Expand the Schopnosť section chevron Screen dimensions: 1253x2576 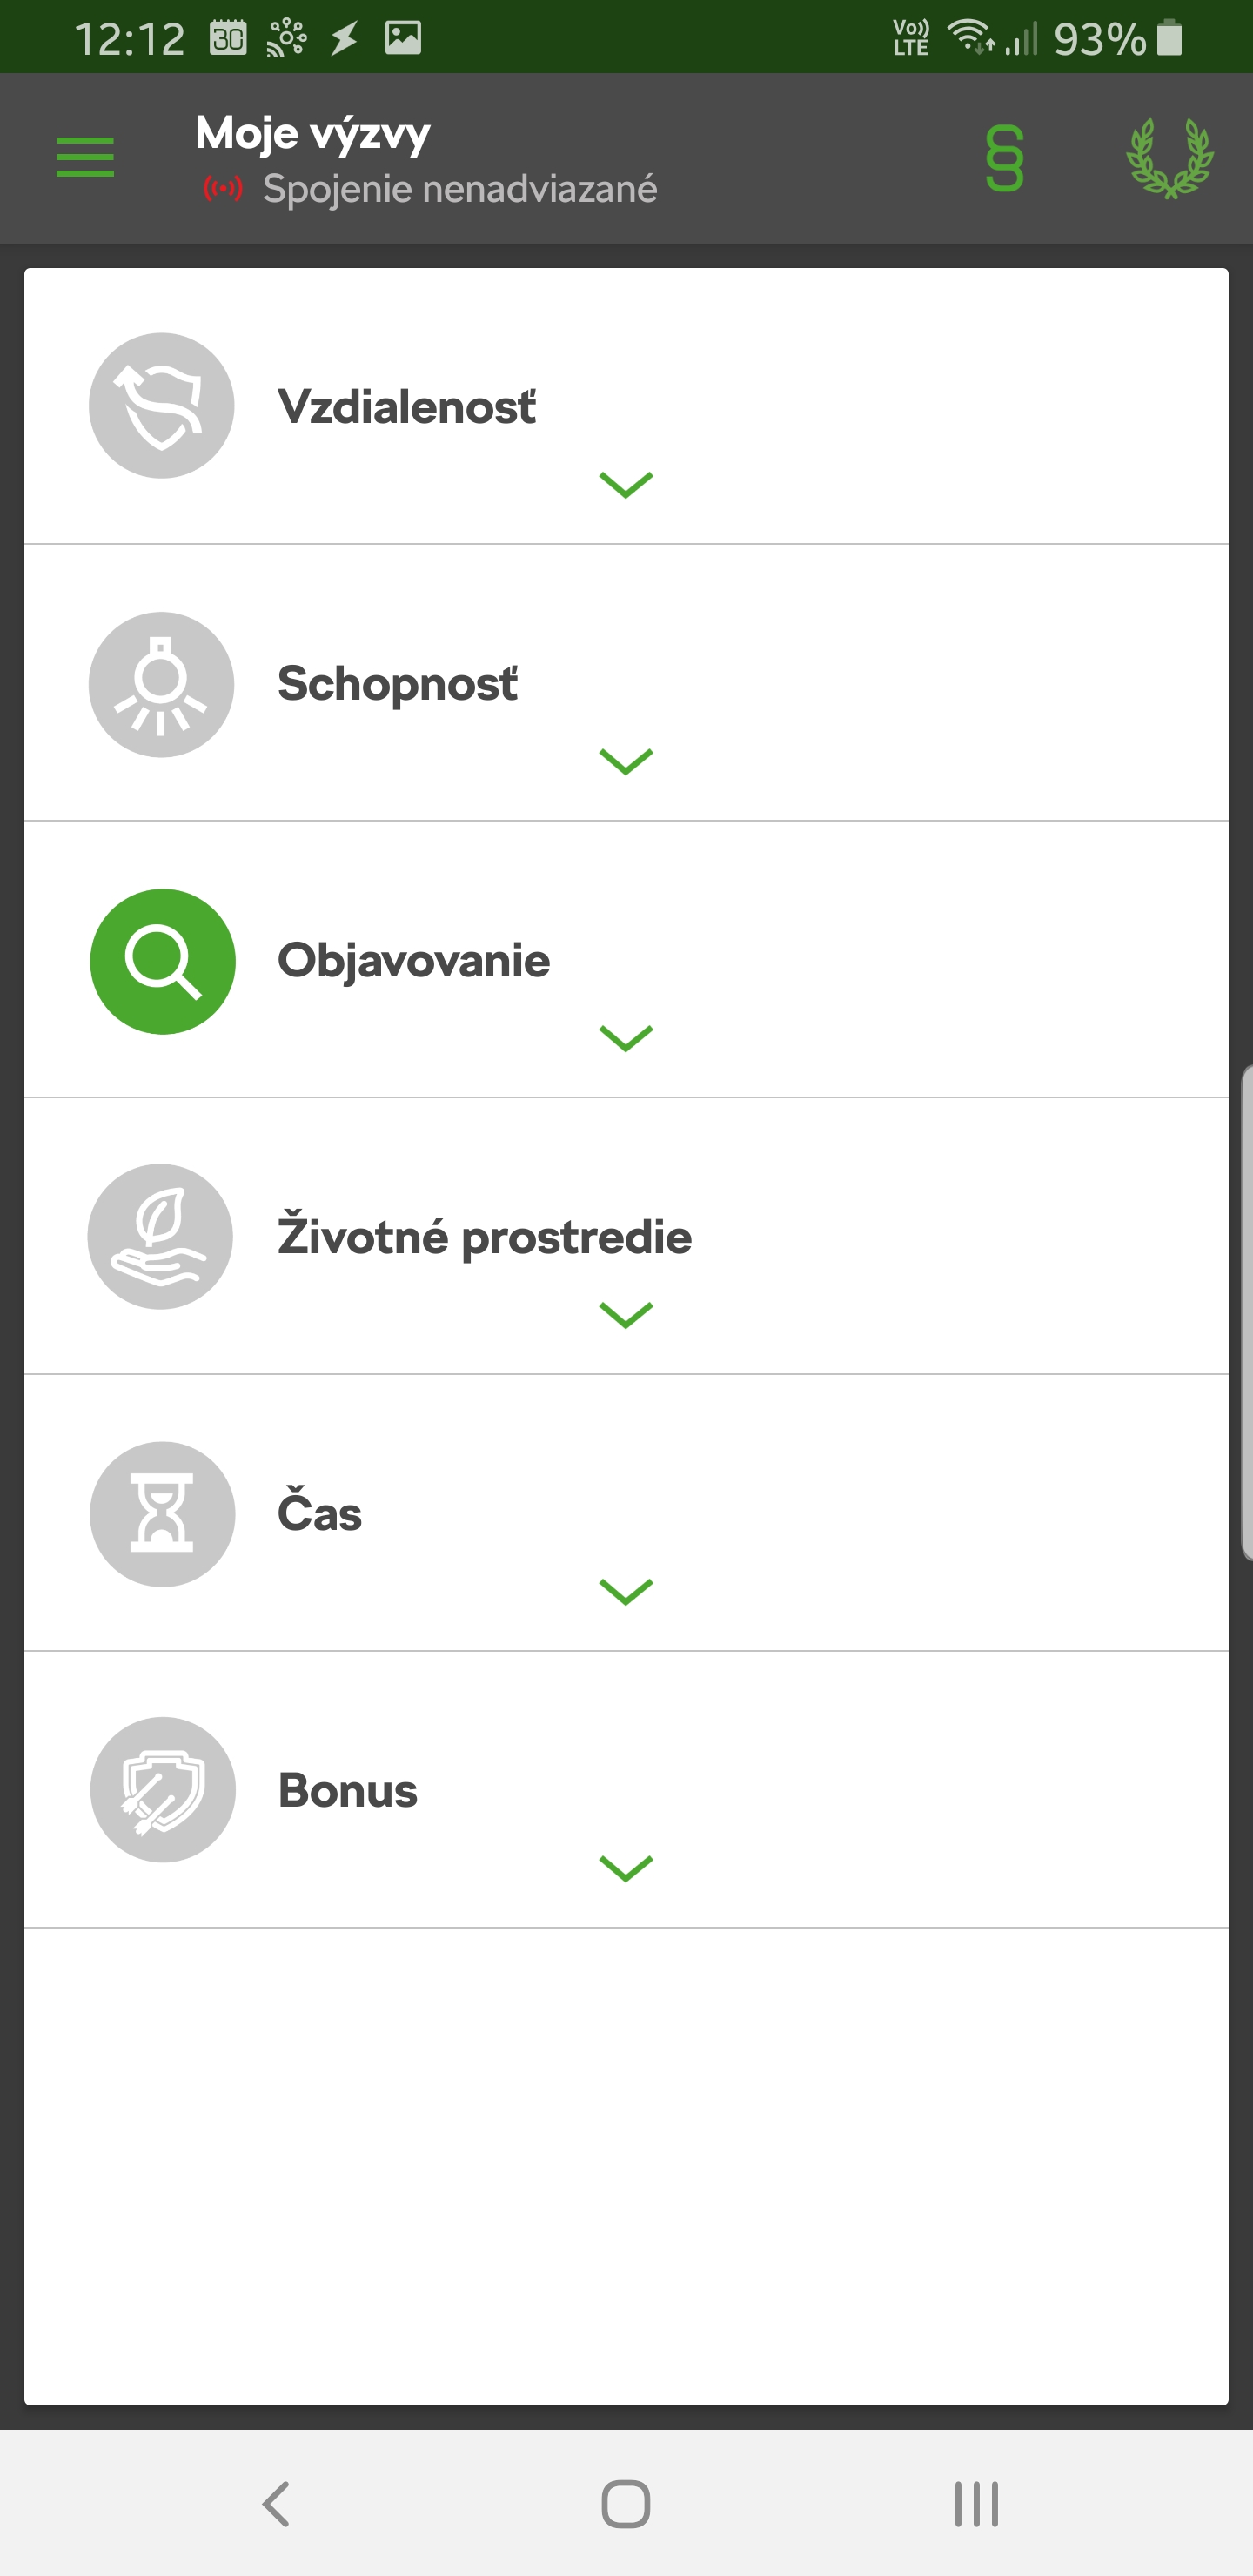coord(626,762)
